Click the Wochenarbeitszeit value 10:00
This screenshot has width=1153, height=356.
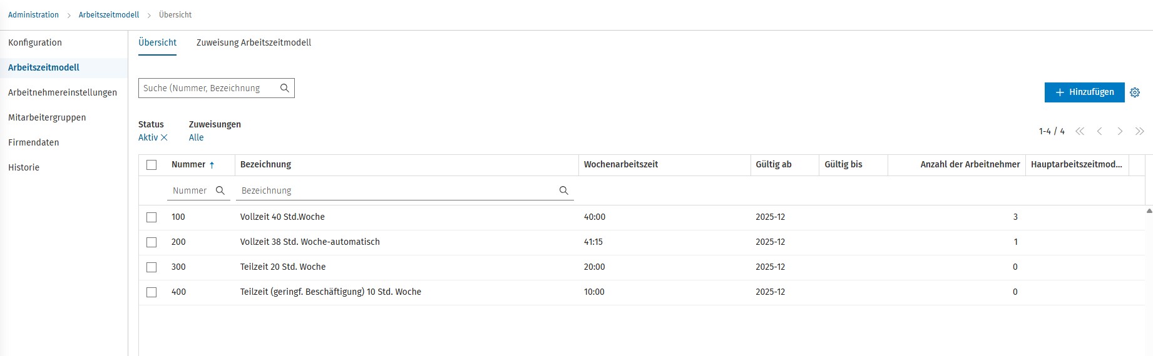coord(595,292)
